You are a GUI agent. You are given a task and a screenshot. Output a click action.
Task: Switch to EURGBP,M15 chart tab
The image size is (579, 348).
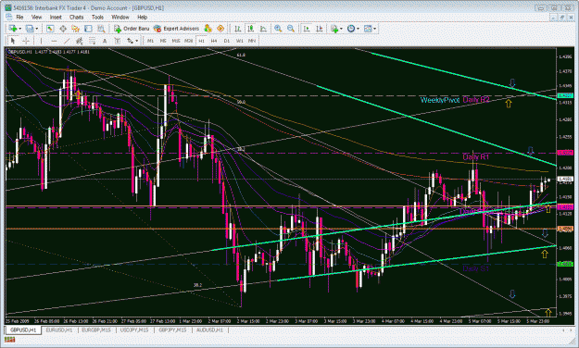click(x=96, y=329)
